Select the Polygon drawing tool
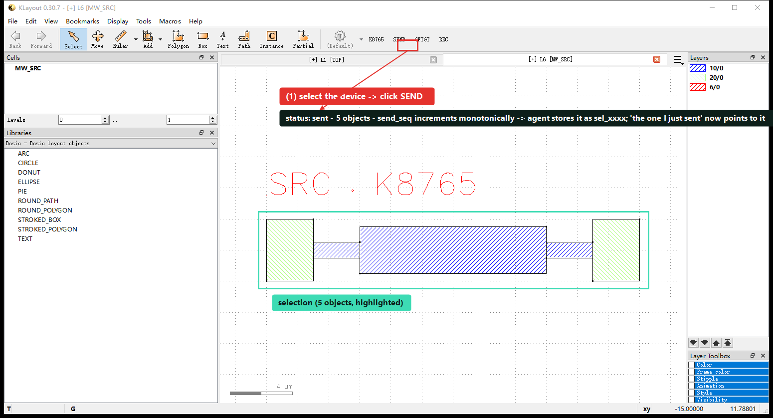The height and width of the screenshot is (418, 773). point(178,39)
